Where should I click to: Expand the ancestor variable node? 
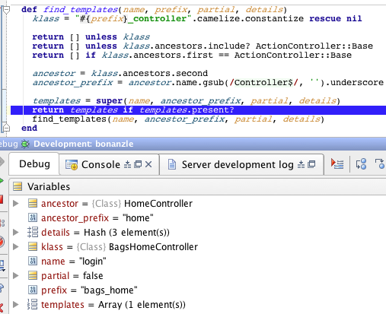tap(16, 203)
